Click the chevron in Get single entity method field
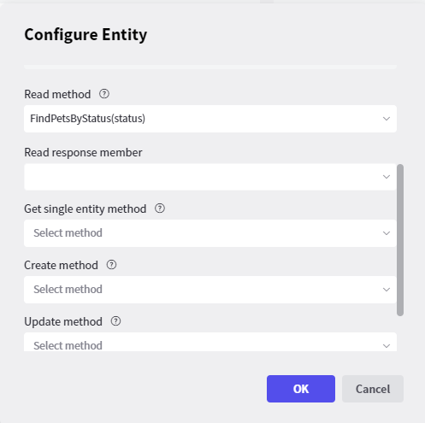 coord(387,233)
